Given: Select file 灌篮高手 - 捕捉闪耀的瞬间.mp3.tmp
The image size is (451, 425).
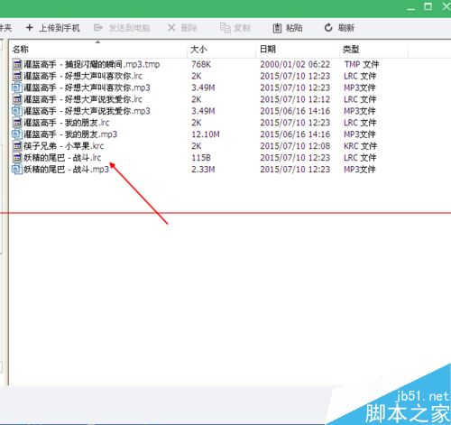Looking at the screenshot, I should [92, 64].
